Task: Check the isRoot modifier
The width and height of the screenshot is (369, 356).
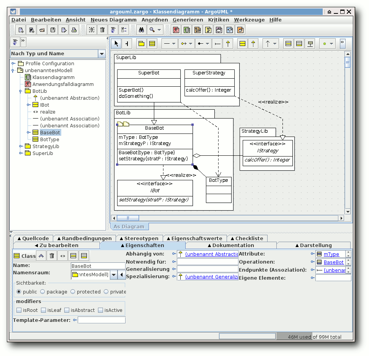Action: (x=19, y=310)
